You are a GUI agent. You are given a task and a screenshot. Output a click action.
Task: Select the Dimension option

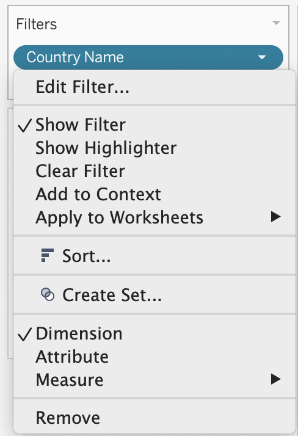click(x=154, y=333)
